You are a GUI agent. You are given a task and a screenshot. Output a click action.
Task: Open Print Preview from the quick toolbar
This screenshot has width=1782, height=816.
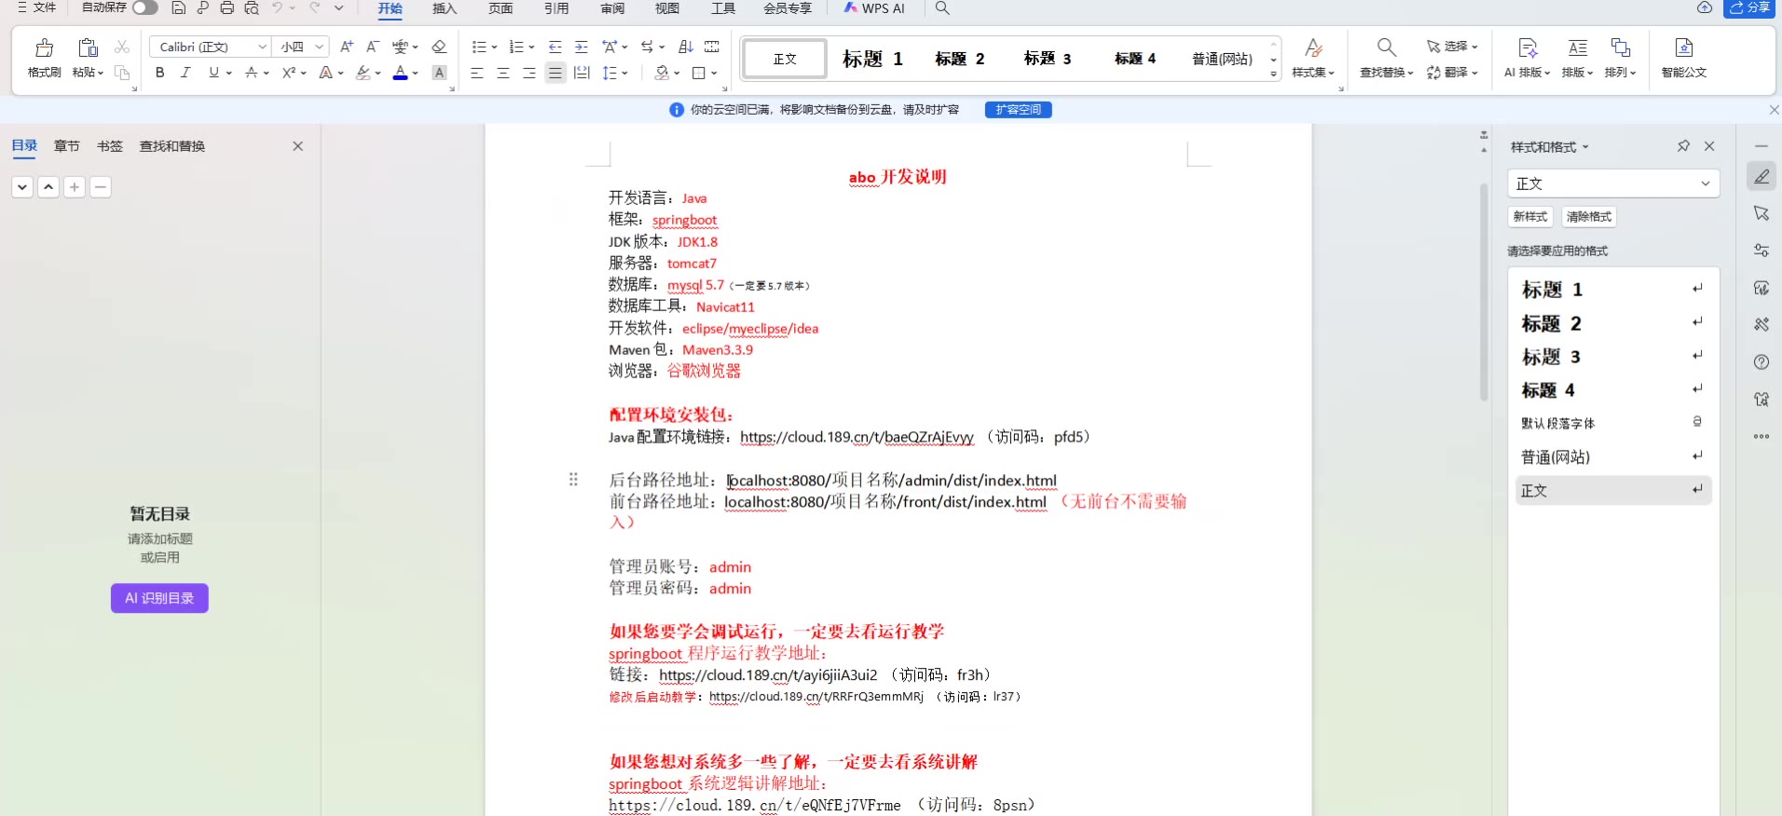[252, 8]
